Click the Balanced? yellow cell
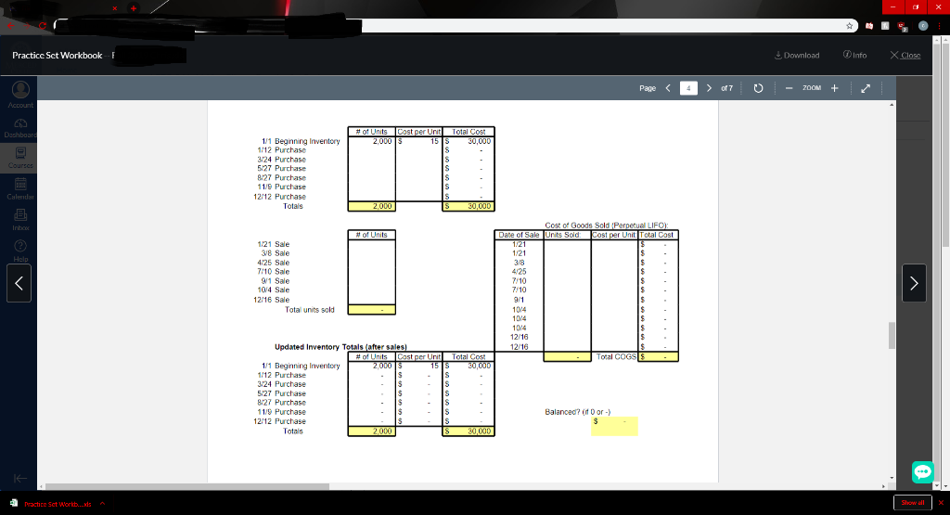 tap(614, 426)
